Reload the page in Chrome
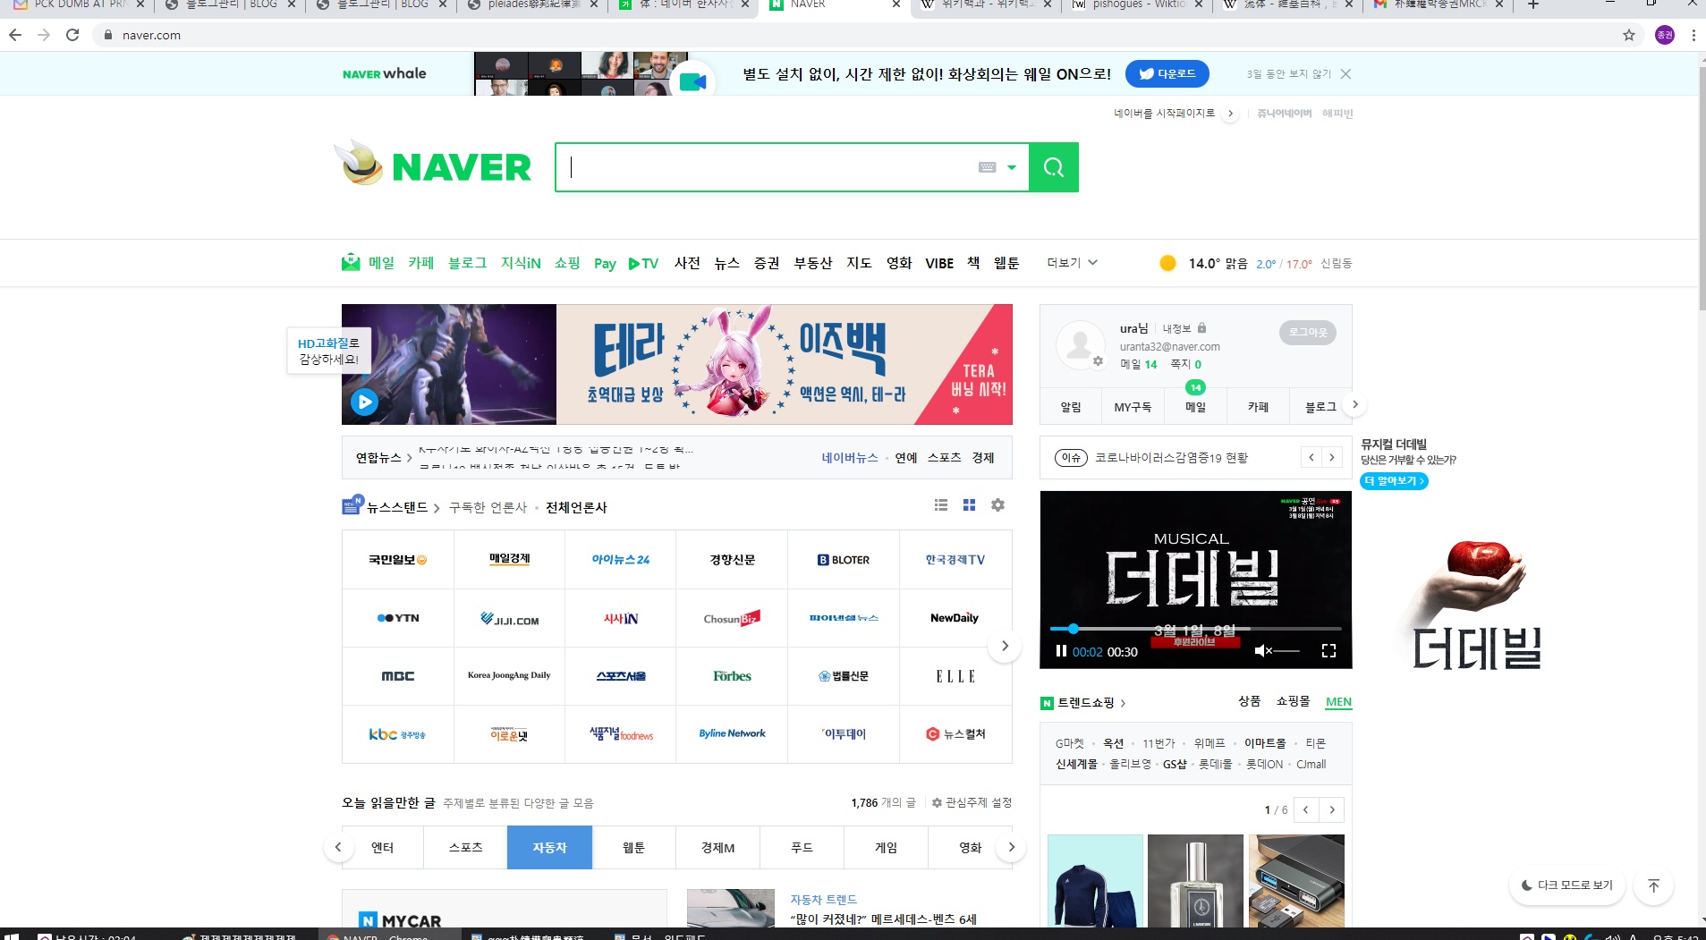This screenshot has height=940, width=1706. pyautogui.click(x=72, y=35)
